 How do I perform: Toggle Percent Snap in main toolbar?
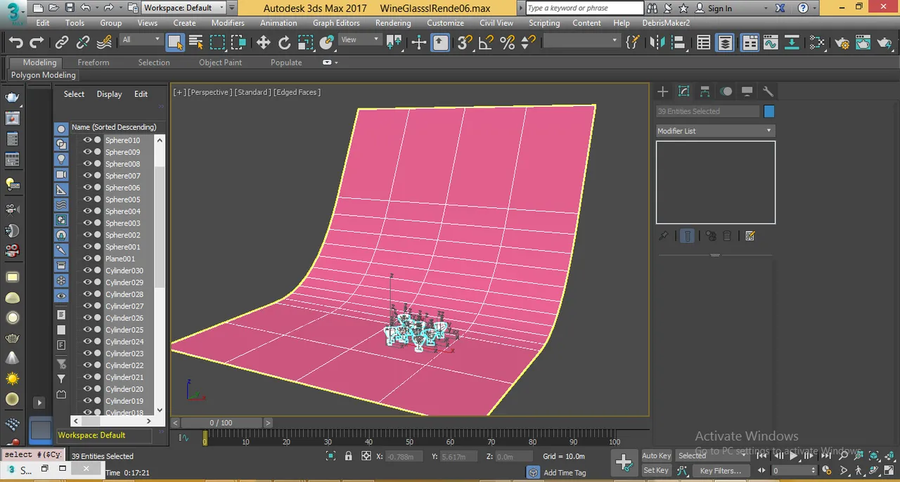pos(507,43)
